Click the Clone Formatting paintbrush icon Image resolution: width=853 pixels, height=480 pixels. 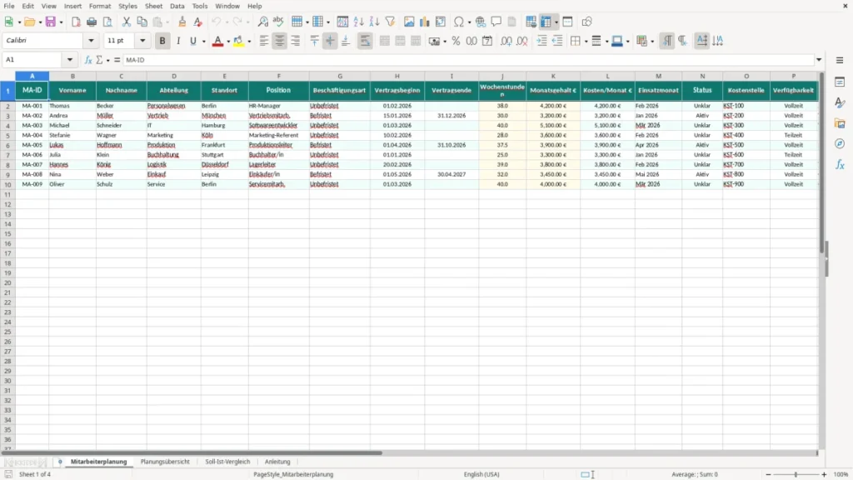(182, 22)
